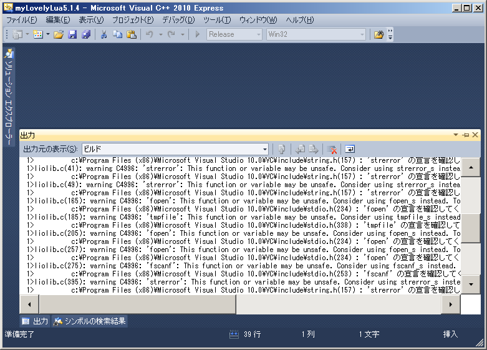
Task: Click the Cut scissors icon
Action: point(104,34)
